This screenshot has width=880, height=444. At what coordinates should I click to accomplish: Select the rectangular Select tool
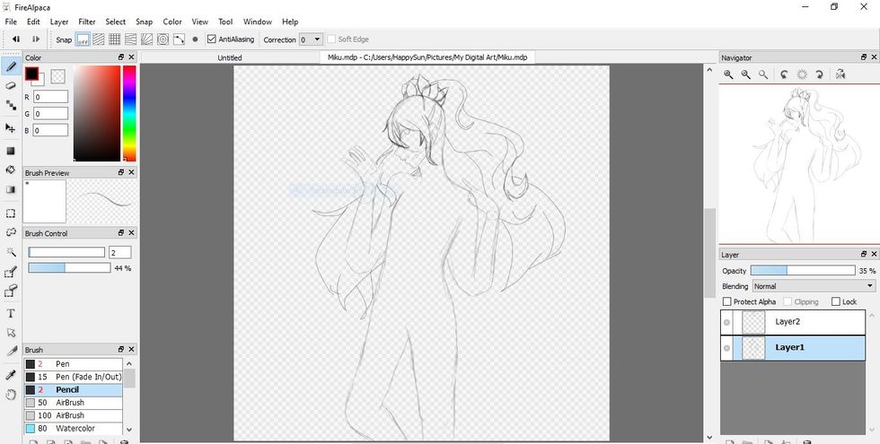(x=11, y=213)
